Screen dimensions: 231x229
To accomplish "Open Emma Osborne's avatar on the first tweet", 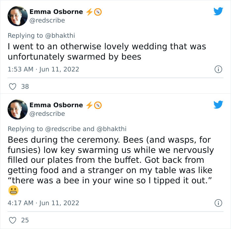I will [x=17, y=16].
